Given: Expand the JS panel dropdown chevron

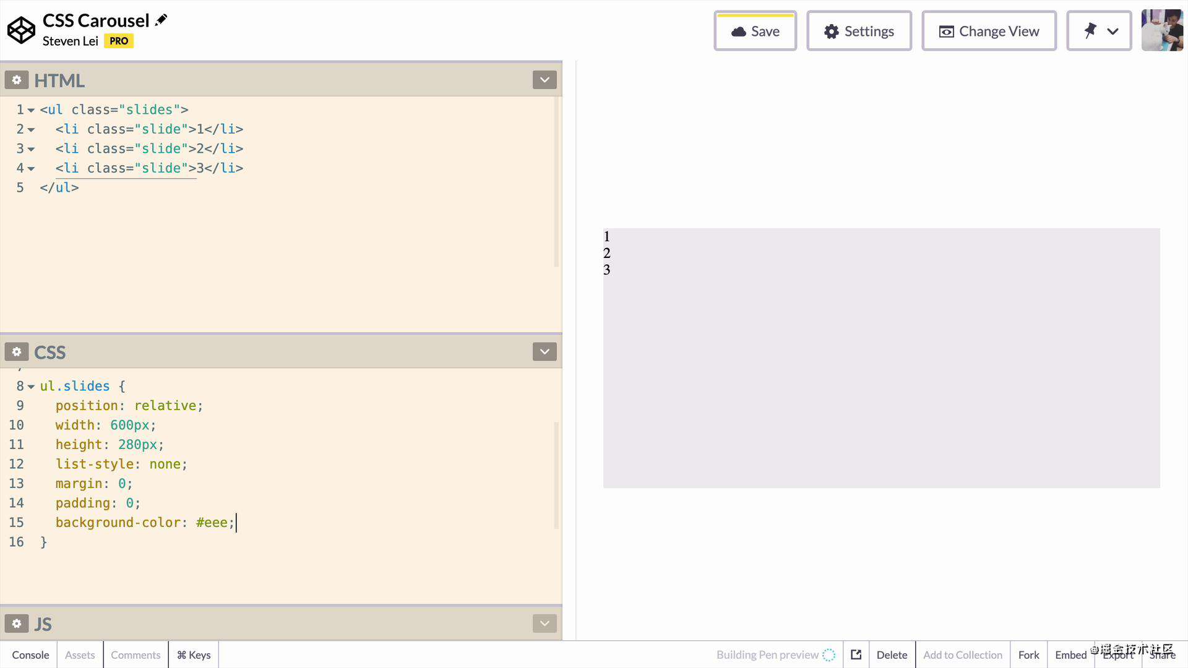Looking at the screenshot, I should click(x=544, y=623).
